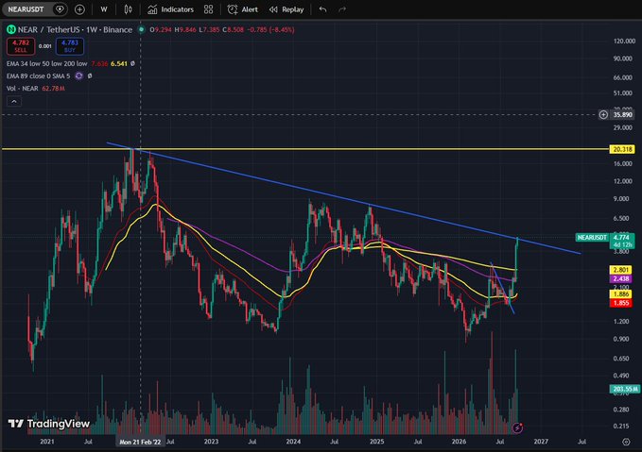Select the EMA 34 low 50 low 200 low legend

(x=46, y=64)
